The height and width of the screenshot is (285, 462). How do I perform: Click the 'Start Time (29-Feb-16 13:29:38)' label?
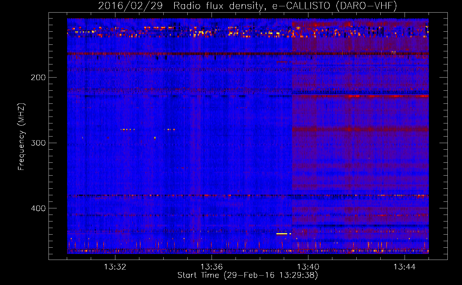[248, 275]
